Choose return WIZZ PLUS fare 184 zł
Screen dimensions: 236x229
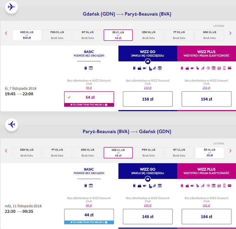pos(206,216)
